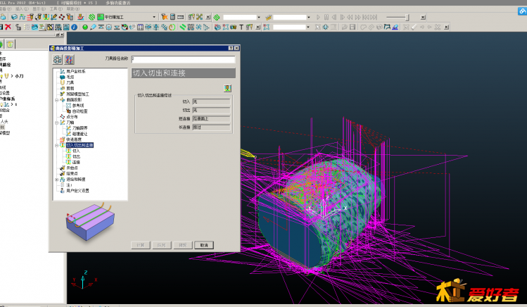
Task: Select 用户坐标系 in dialog tree
Action: [75, 71]
